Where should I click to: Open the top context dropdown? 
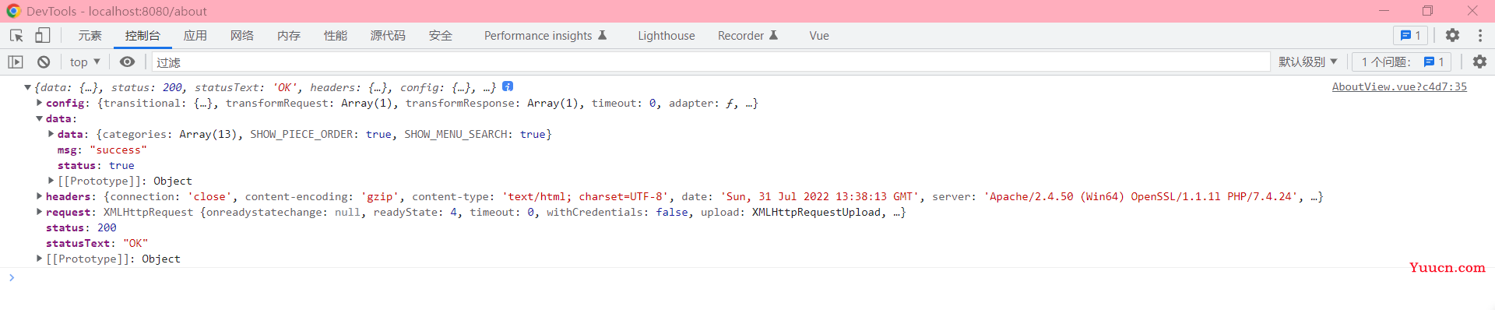(x=85, y=62)
